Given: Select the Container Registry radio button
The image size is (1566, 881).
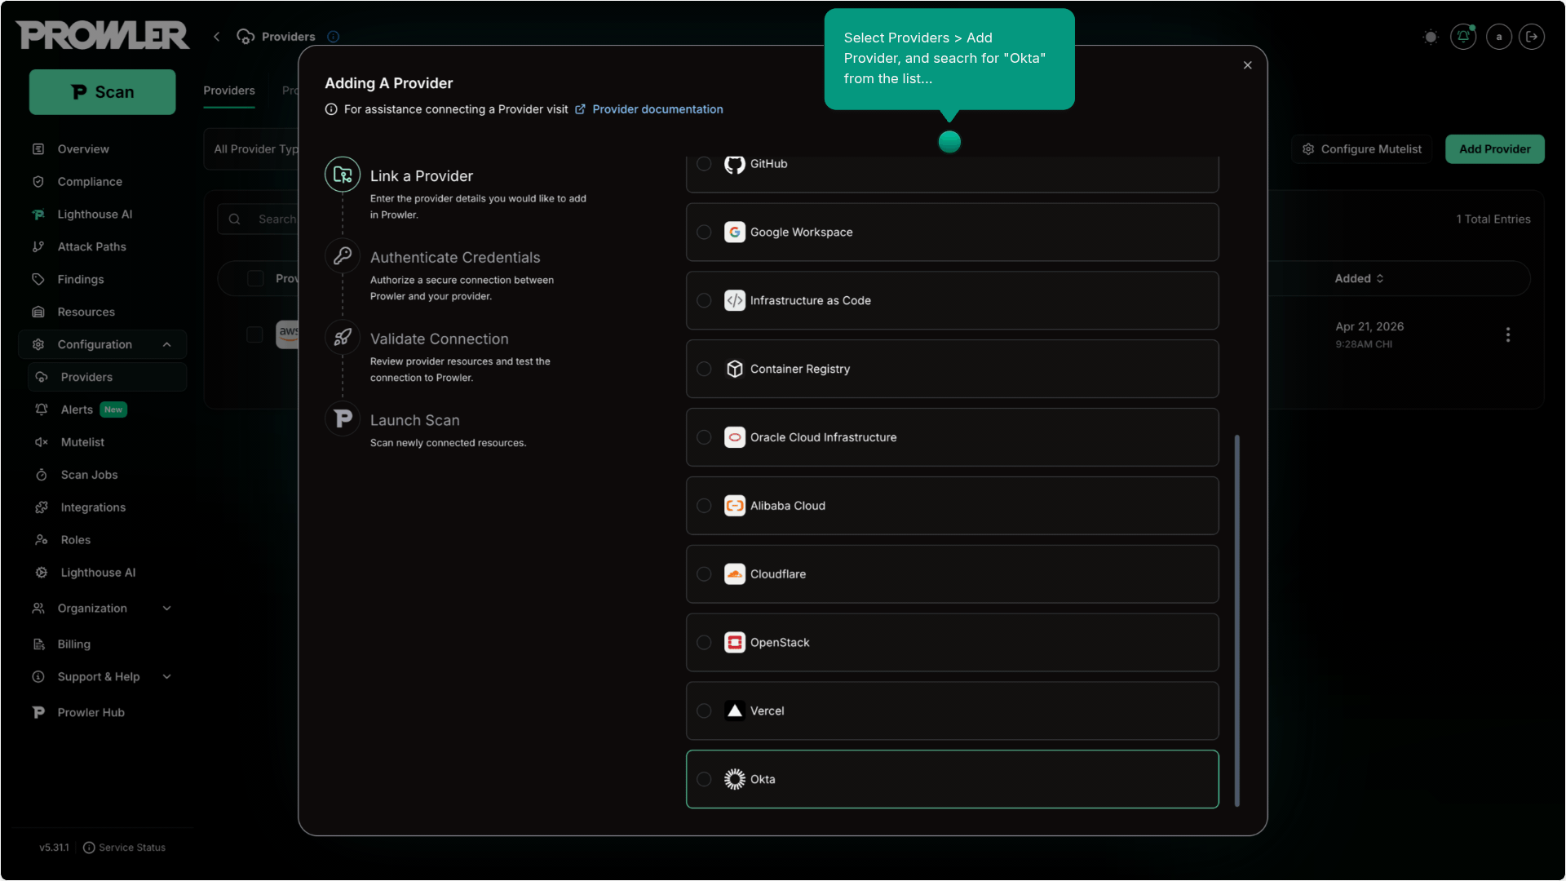Looking at the screenshot, I should pos(704,370).
